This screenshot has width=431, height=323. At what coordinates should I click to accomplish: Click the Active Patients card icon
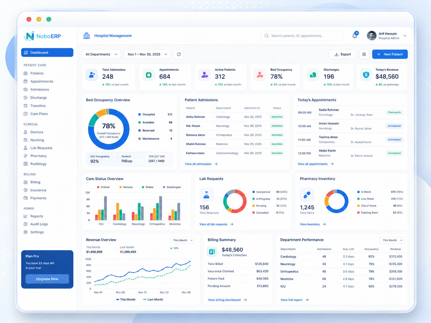click(x=204, y=75)
